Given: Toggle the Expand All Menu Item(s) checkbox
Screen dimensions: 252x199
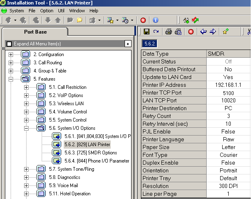Looking at the screenshot, I should pos(9,44).
